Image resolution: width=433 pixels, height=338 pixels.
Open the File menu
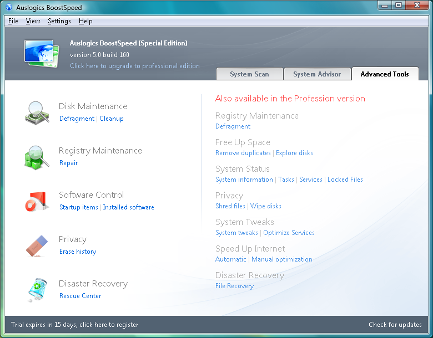(x=13, y=21)
